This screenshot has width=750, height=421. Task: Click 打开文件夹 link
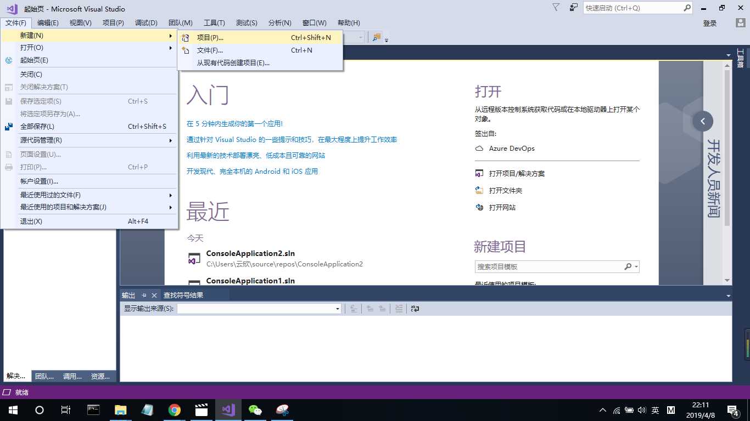[506, 190]
